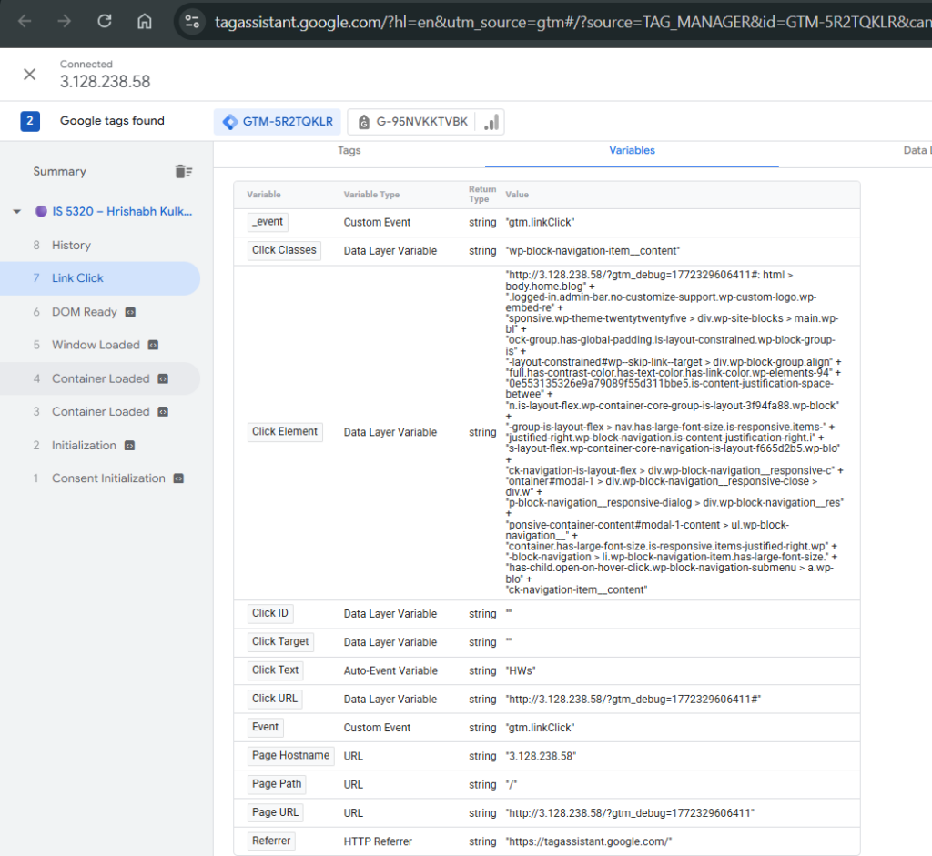Screen dimensions: 932x856
Task: Reload the page with refresh icon
Action: click(x=105, y=21)
